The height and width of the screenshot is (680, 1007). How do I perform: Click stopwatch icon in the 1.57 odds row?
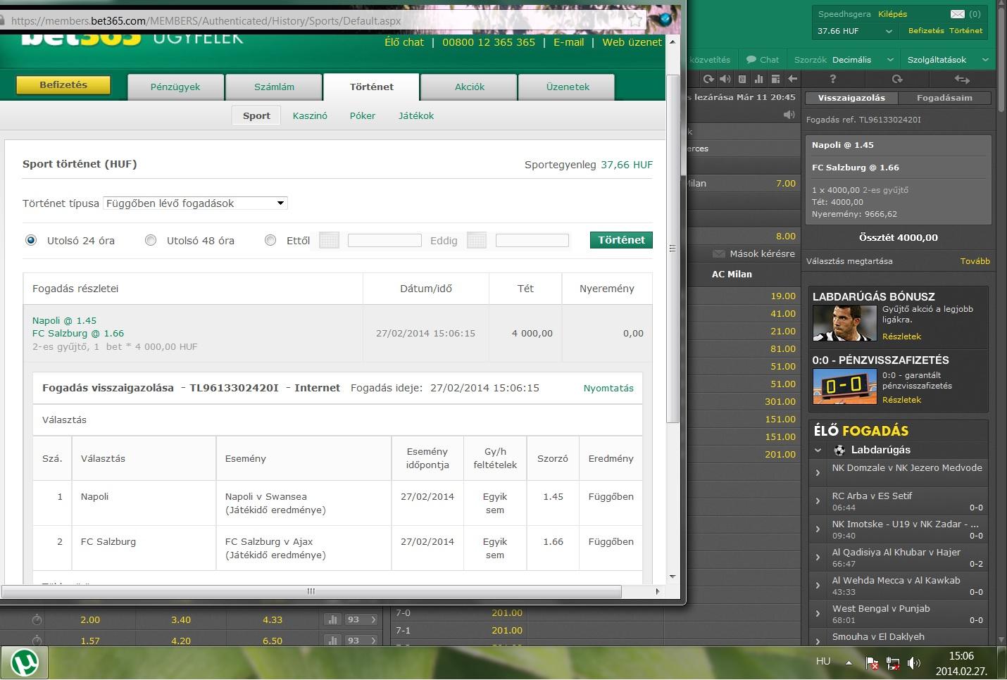pos(37,641)
